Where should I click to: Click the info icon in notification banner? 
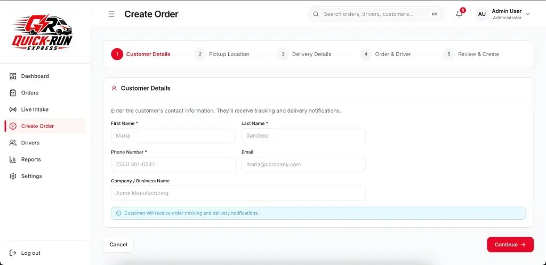pyautogui.click(x=118, y=213)
